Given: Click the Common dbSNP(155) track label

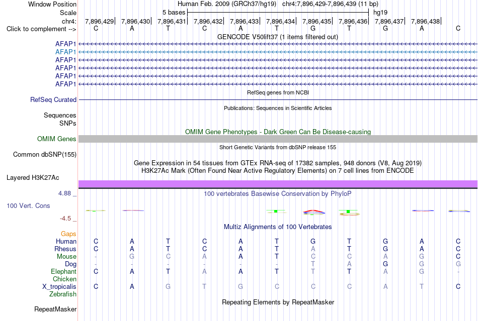Looking at the screenshot, I should (x=45, y=155).
